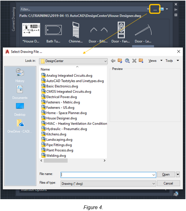Click the Name column header
The height and width of the screenshot is (211, 186).
tap(45, 69)
